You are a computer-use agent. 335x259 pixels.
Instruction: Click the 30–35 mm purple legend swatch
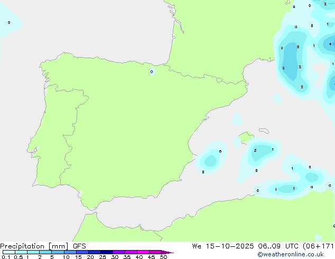pyautogui.click(x=119, y=252)
